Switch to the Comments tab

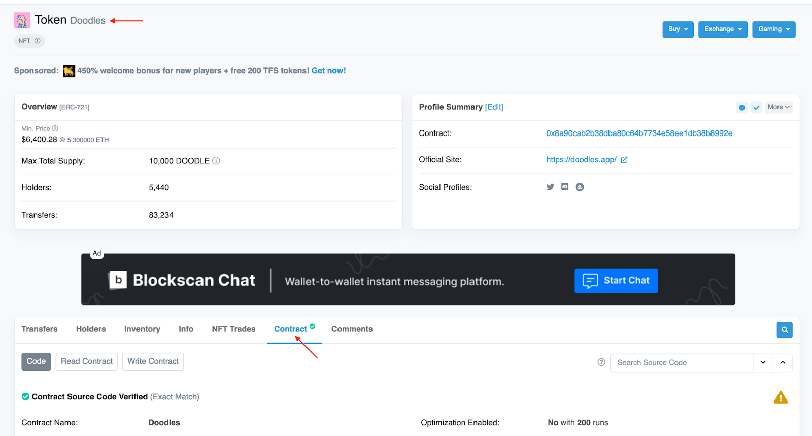point(352,329)
